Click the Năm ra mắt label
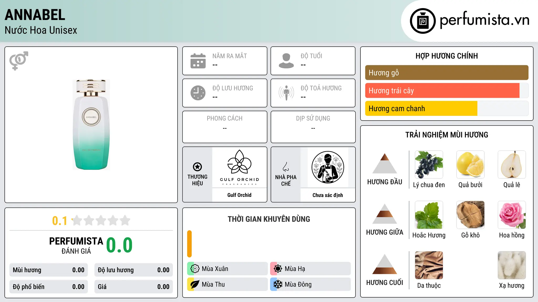This screenshot has width=538, height=302. 230,56
